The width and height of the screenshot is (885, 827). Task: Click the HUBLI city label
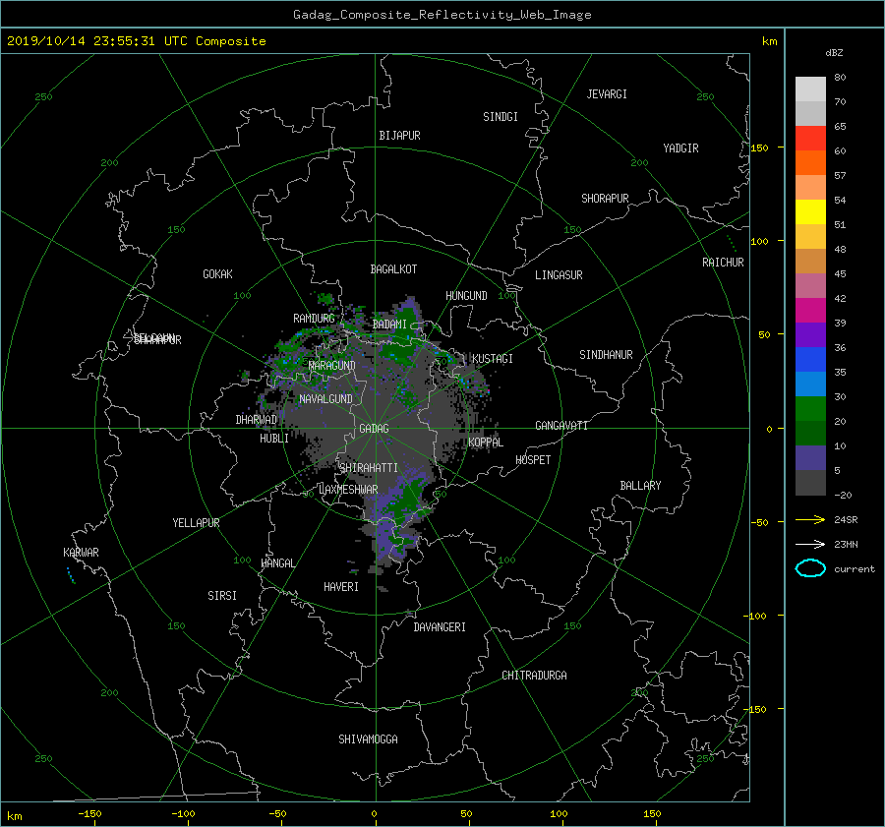coord(274,439)
